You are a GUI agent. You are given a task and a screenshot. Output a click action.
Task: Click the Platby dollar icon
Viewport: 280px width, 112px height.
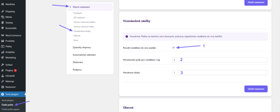pos(2,46)
